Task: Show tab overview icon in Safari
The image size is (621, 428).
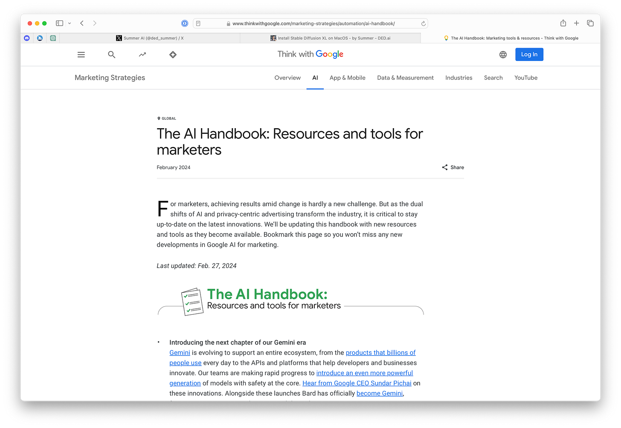Action: click(x=590, y=23)
